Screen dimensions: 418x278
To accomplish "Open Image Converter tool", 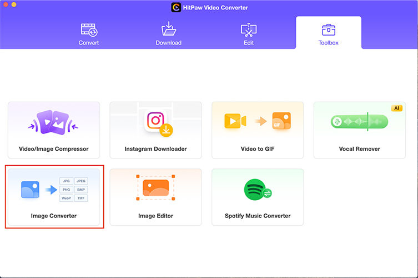I will (54, 197).
